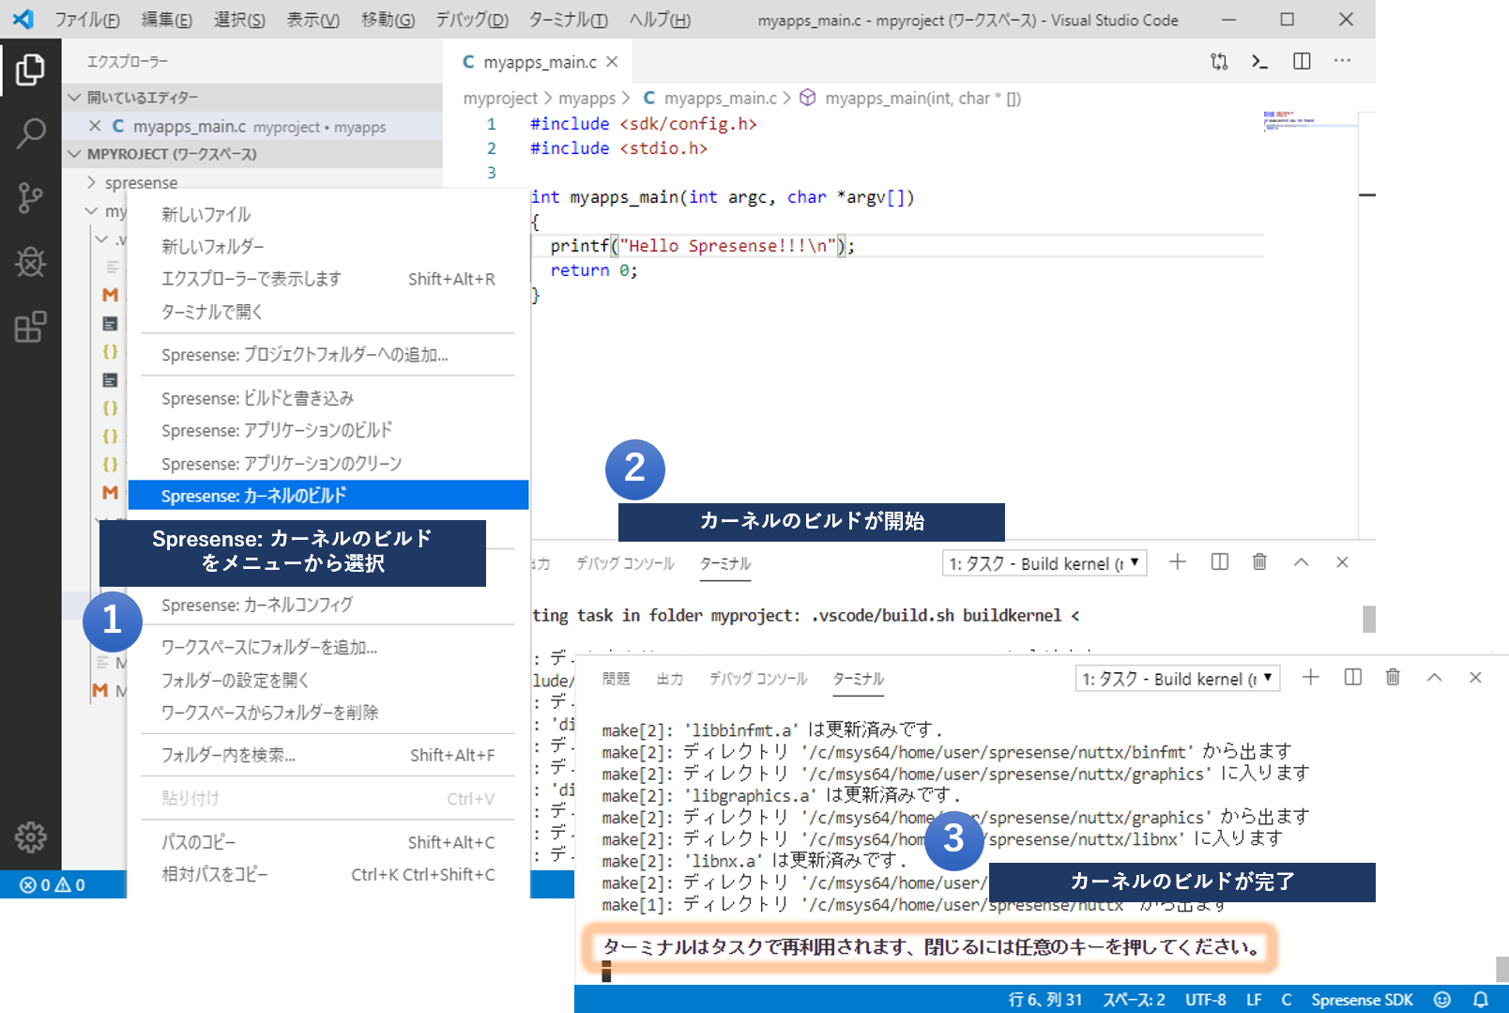
Task: Select Spresense: カーネルのビルド menu entry
Action: point(328,495)
